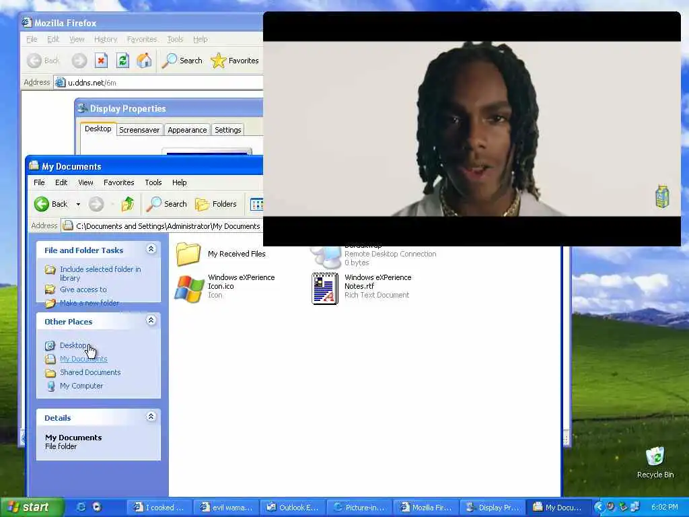Open File menu in My Documents

pos(39,182)
